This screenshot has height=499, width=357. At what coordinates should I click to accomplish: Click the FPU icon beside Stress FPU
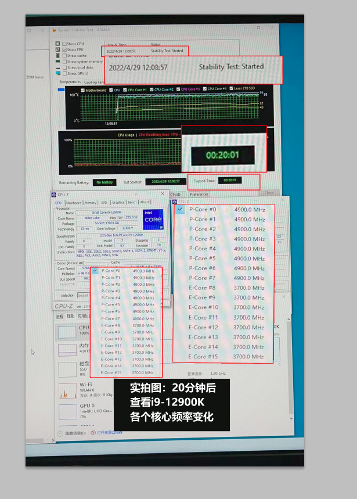[57, 49]
